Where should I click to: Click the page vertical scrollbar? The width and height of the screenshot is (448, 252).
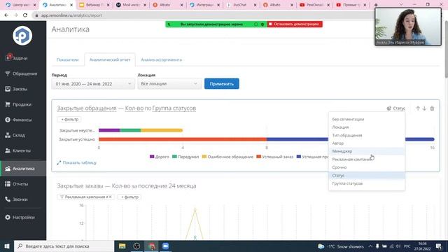pos(446,48)
